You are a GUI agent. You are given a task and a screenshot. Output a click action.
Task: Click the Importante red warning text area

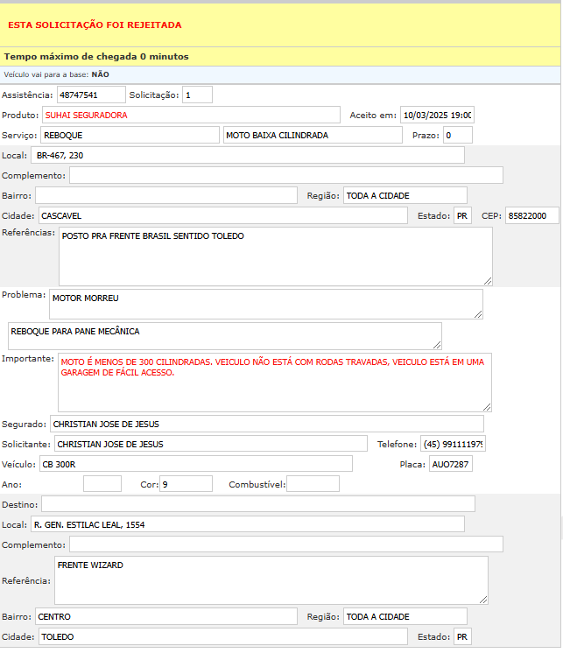coord(274,382)
